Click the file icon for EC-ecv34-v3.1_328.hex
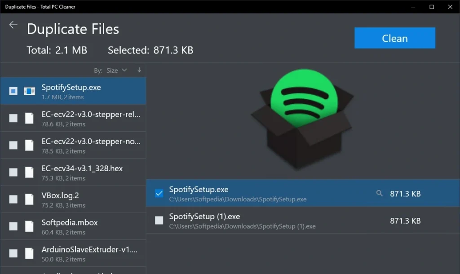 pos(29,172)
